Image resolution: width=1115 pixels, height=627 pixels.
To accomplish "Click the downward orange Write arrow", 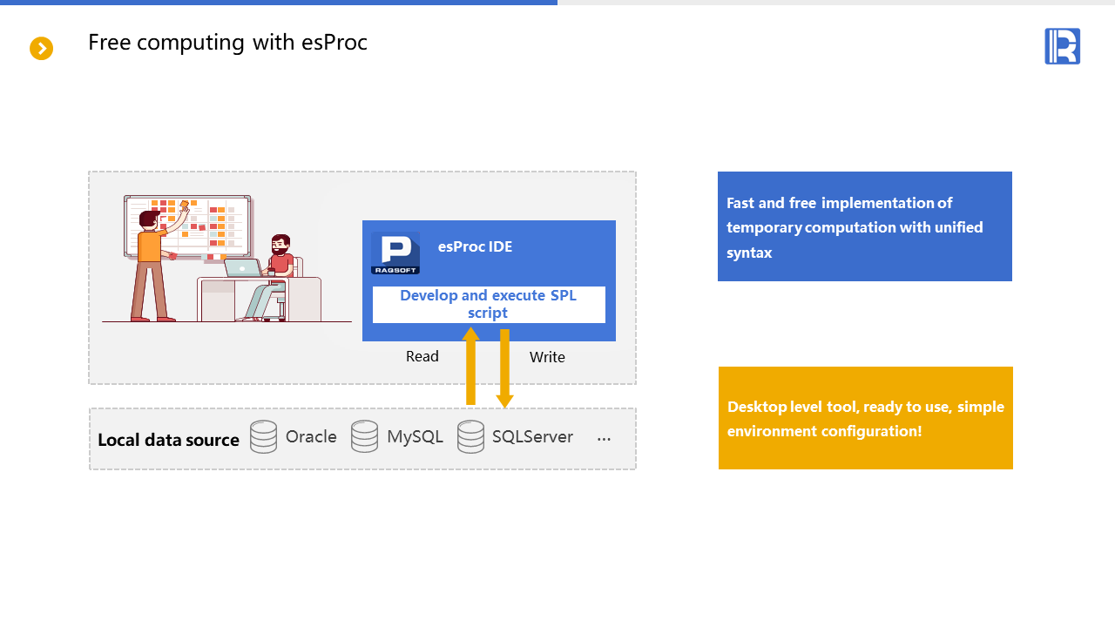I will click(504, 366).
